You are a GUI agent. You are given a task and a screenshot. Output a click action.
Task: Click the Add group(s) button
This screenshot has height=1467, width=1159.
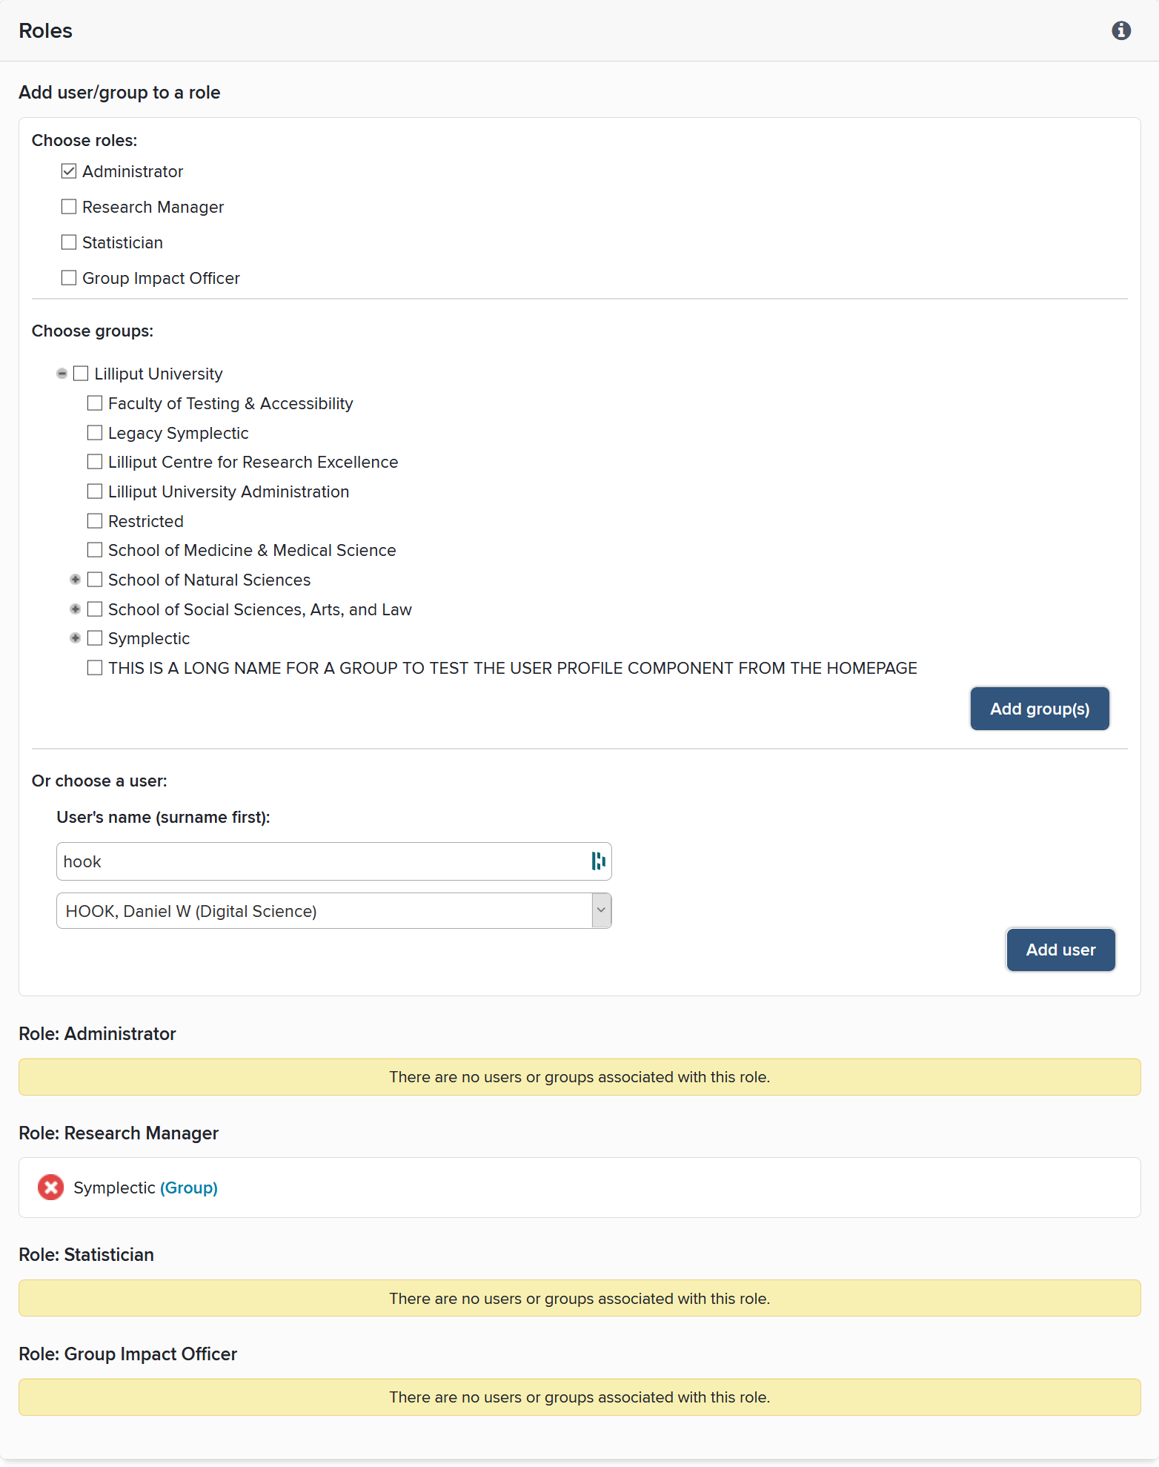pos(1039,709)
